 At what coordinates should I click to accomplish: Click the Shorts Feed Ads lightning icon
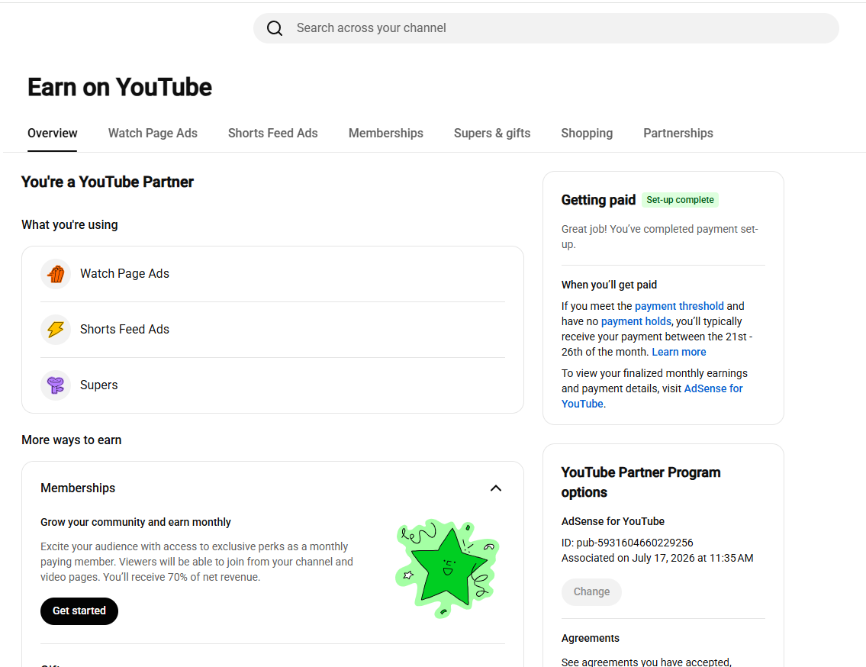[56, 330]
